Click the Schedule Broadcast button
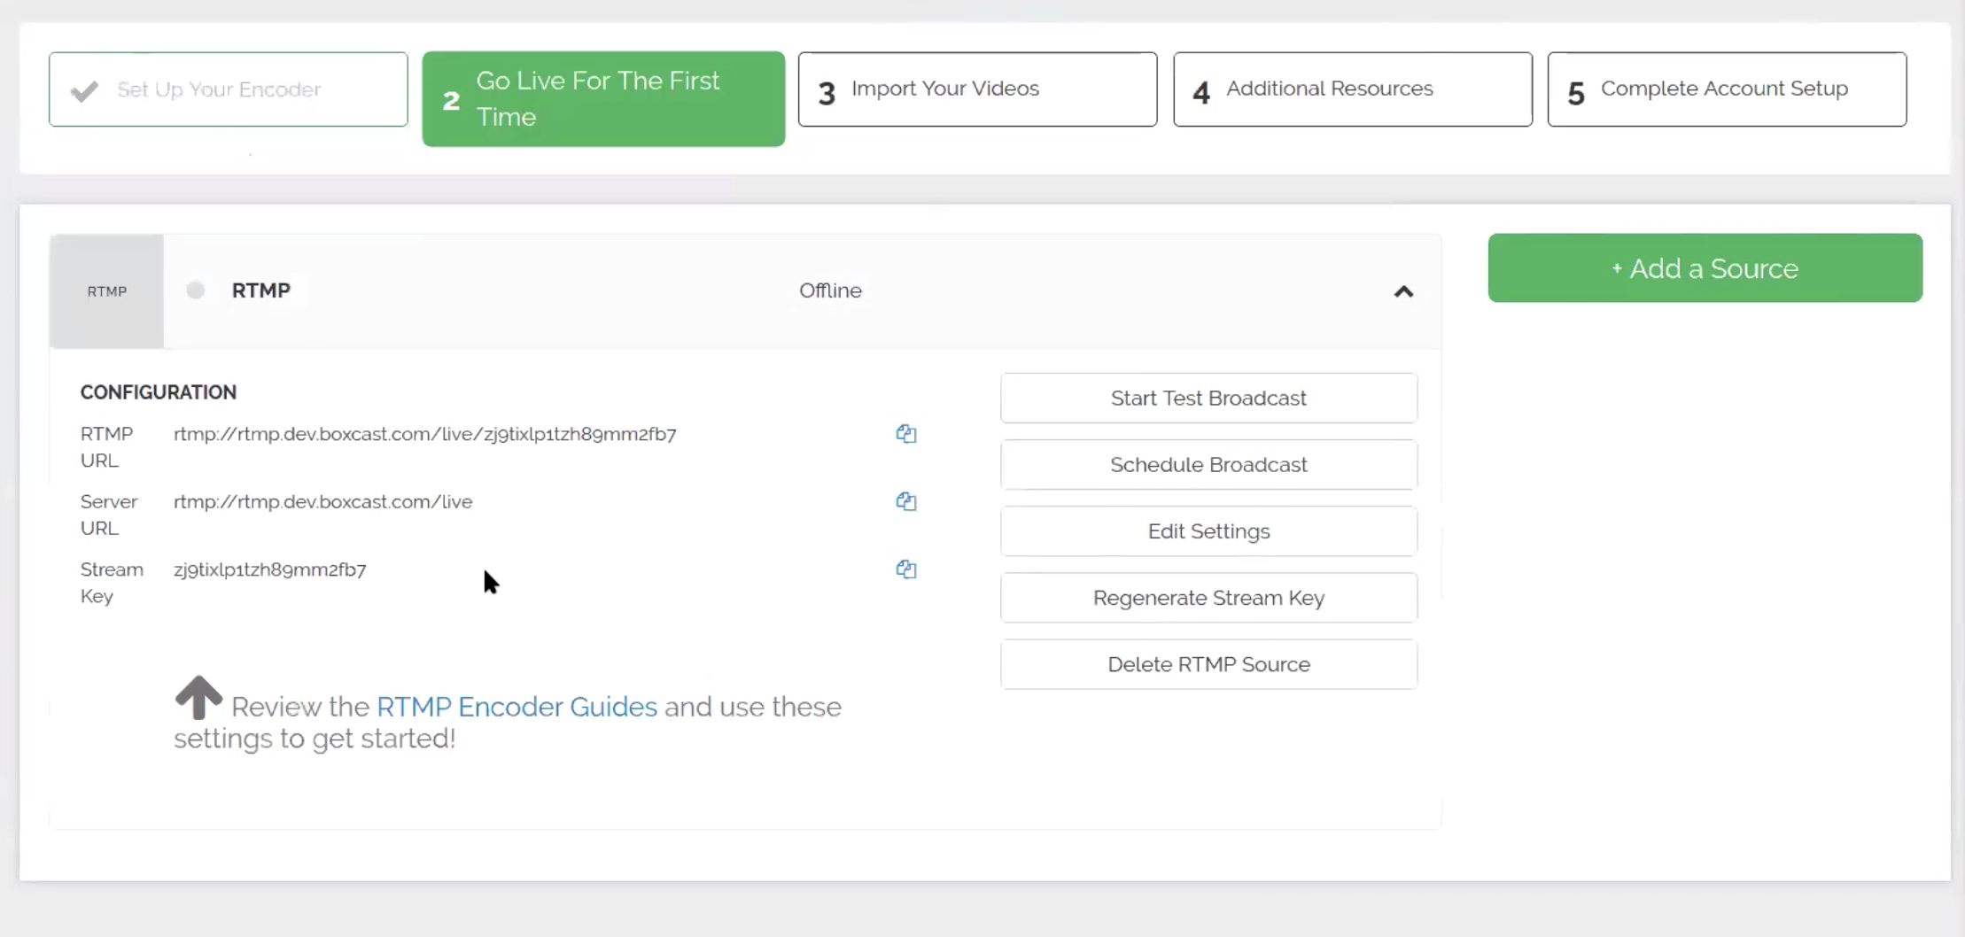The height and width of the screenshot is (937, 1965). pos(1208,465)
